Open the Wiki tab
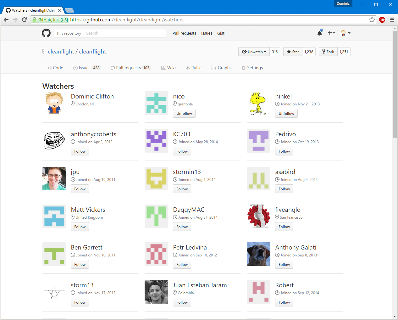The image size is (398, 320). coord(169,68)
